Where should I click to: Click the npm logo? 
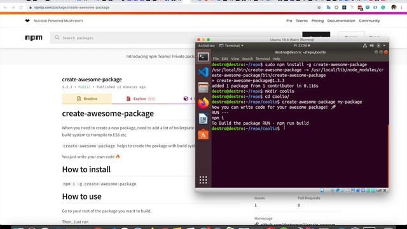(34, 38)
